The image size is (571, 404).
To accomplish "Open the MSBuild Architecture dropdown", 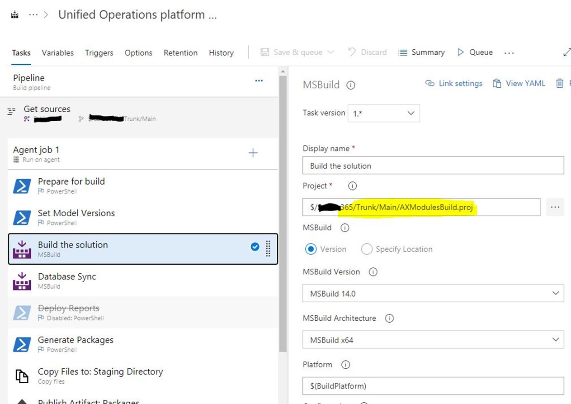I will pos(433,340).
